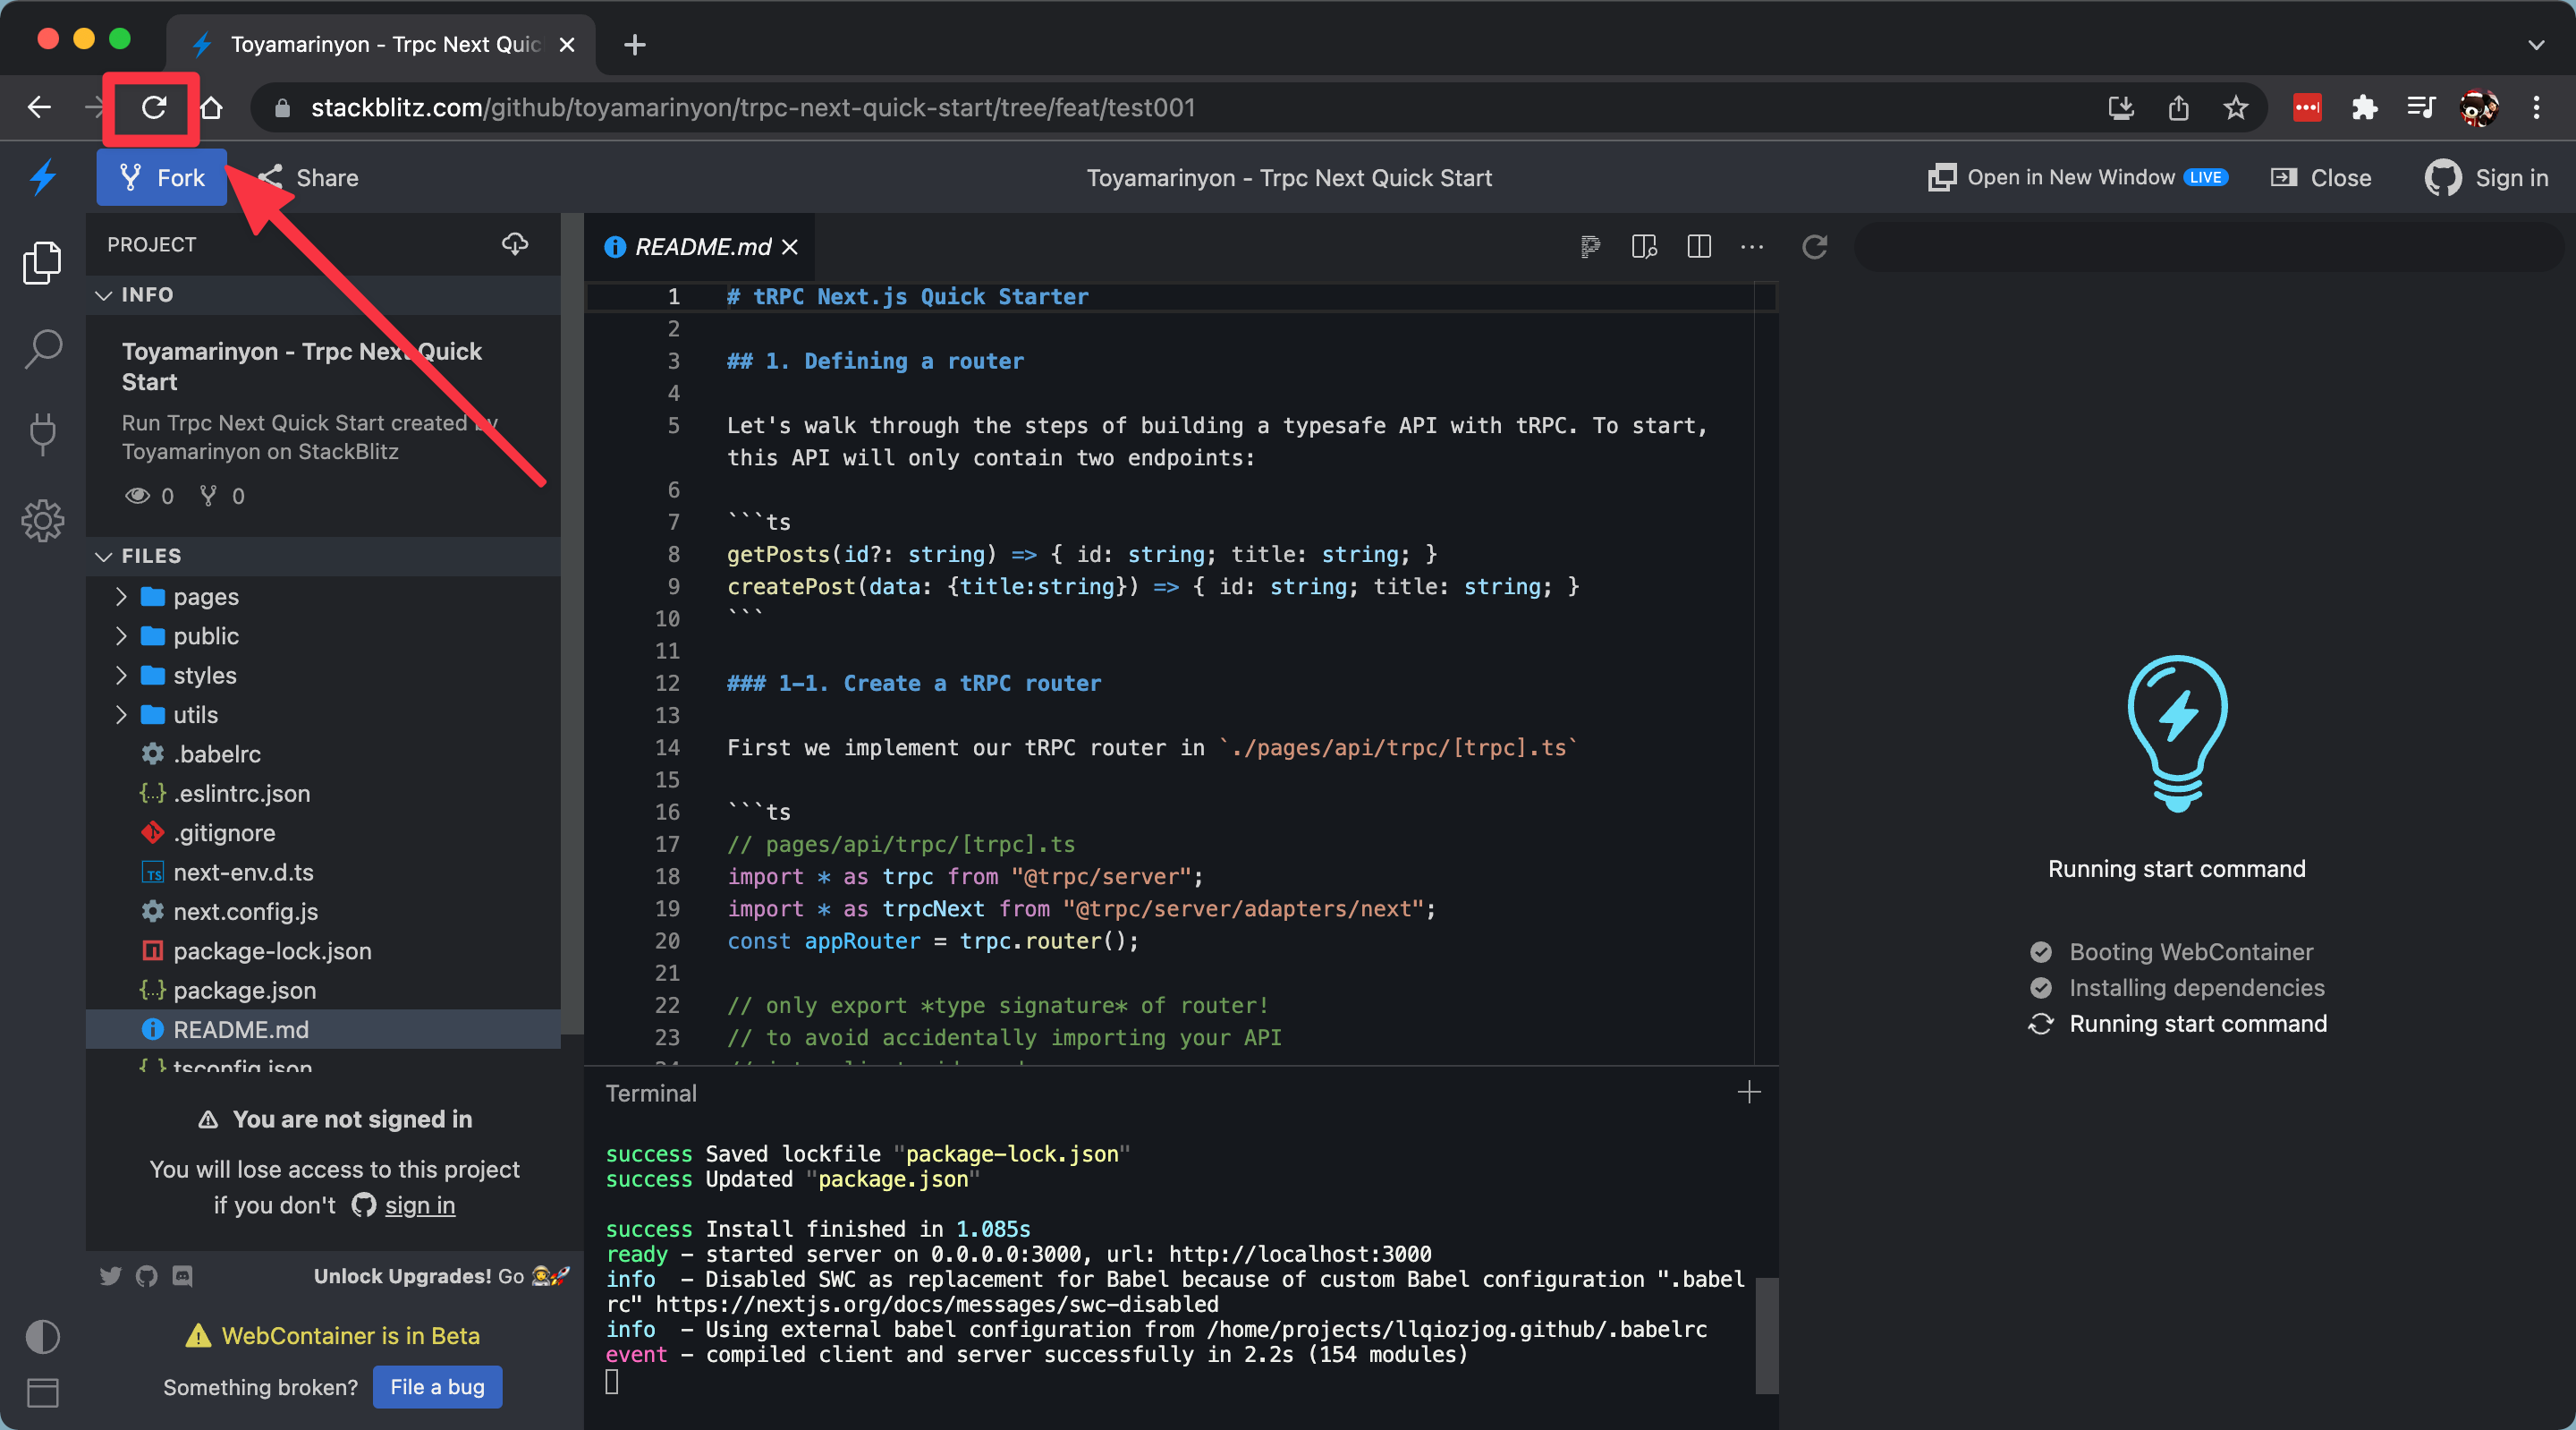The image size is (2576, 1430).
Task: Click the Explorer files icon
Action: tap(43, 262)
